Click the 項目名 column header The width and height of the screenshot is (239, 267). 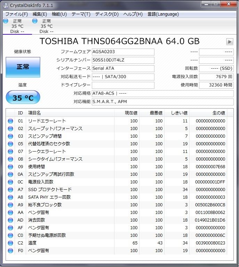click(70, 113)
